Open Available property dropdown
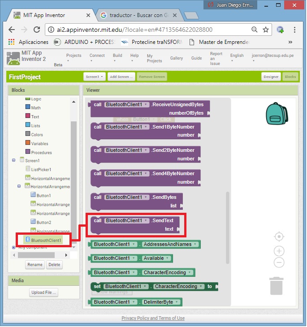 (x=156, y=258)
